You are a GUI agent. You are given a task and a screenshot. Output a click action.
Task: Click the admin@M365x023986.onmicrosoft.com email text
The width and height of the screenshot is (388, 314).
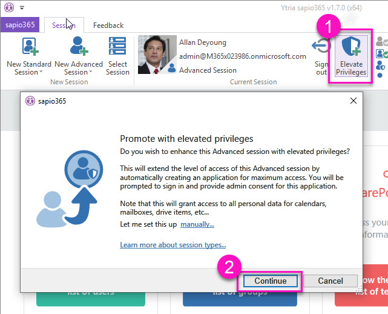click(x=243, y=56)
